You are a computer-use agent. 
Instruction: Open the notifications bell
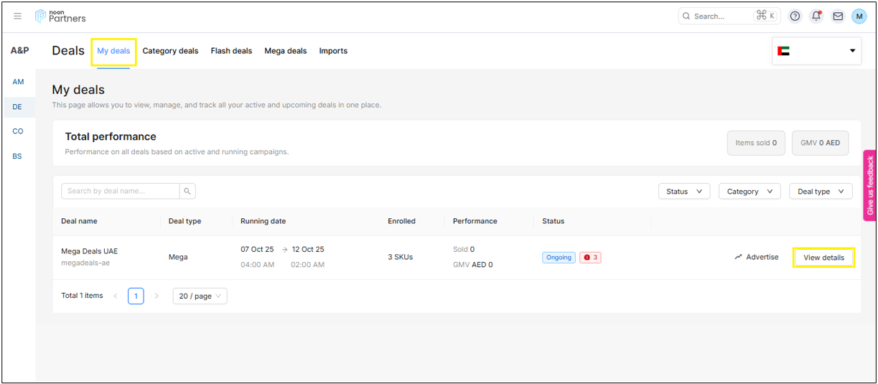pyautogui.click(x=816, y=16)
